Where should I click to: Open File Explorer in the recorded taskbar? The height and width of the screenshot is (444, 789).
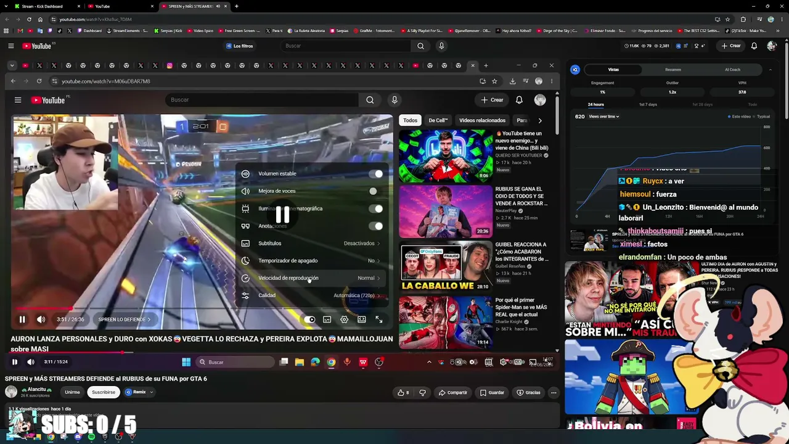click(300, 362)
